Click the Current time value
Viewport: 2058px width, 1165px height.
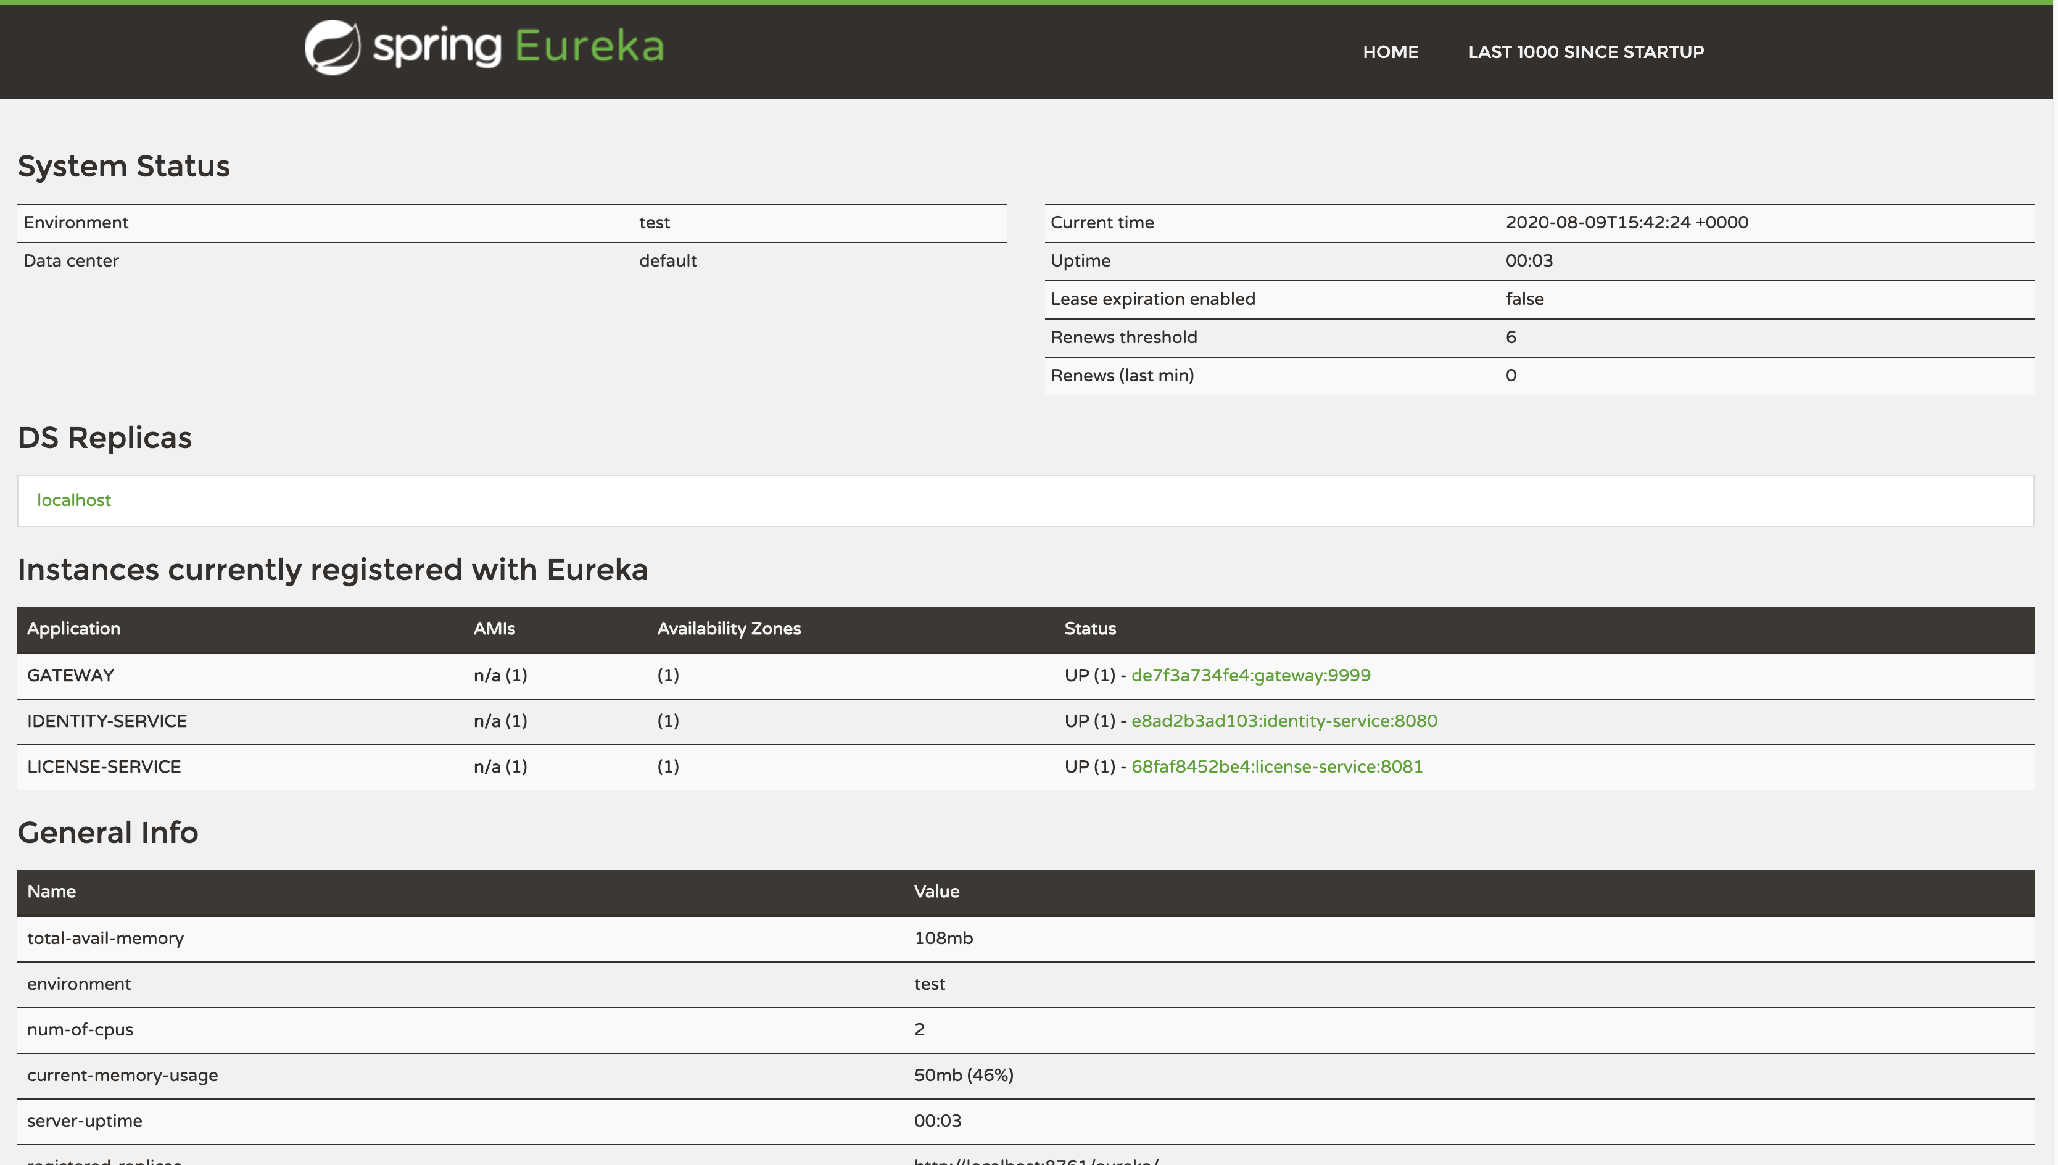pos(1626,222)
